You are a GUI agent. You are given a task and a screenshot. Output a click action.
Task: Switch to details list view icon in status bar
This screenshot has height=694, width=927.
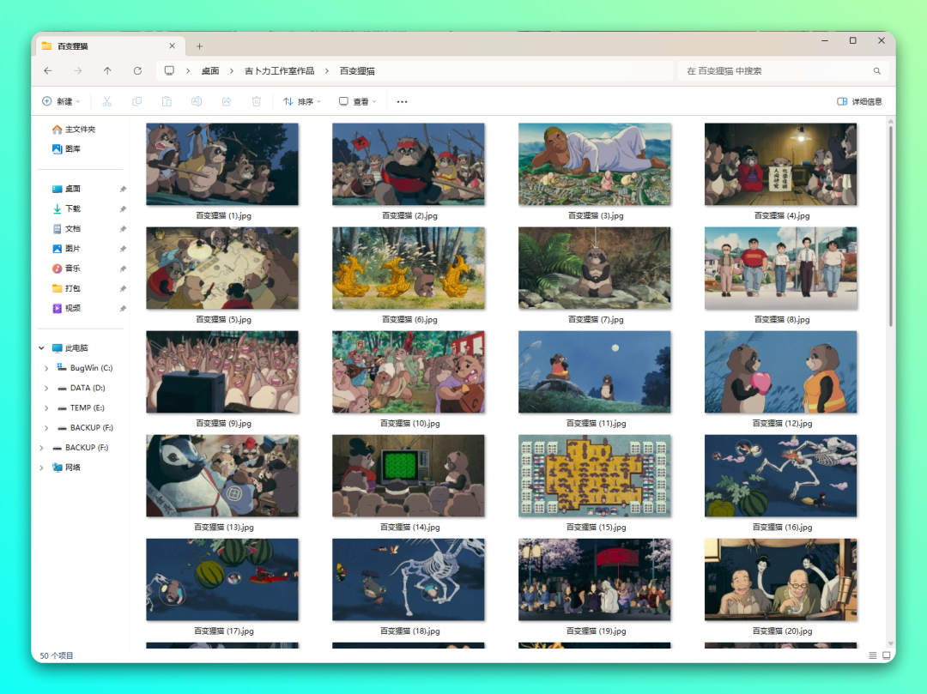(x=873, y=655)
